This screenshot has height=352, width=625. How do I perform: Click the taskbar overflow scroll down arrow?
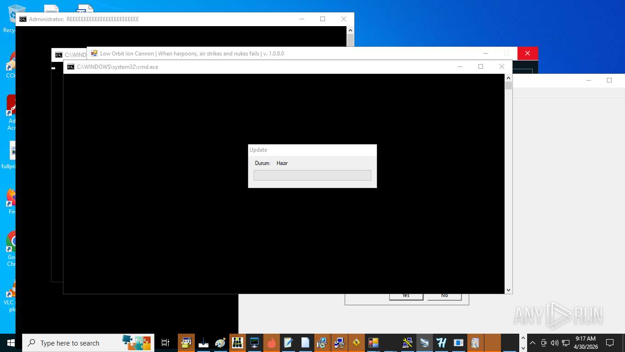point(523,348)
